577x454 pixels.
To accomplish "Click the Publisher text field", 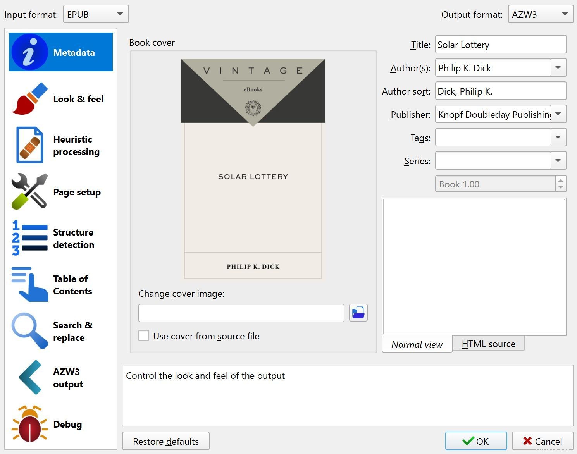I will (x=493, y=114).
